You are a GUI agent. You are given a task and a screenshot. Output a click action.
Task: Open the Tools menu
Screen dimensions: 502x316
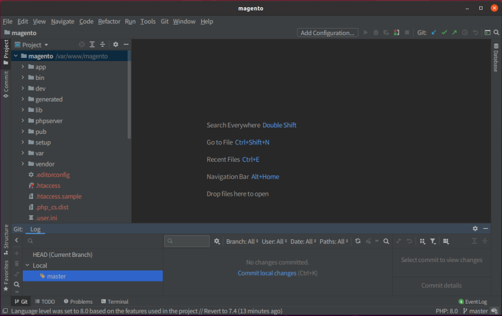pos(148,21)
